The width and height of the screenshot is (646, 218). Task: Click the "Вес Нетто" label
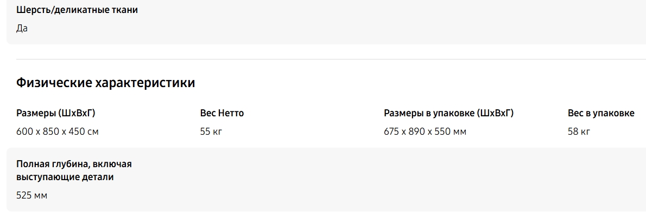[222, 113]
